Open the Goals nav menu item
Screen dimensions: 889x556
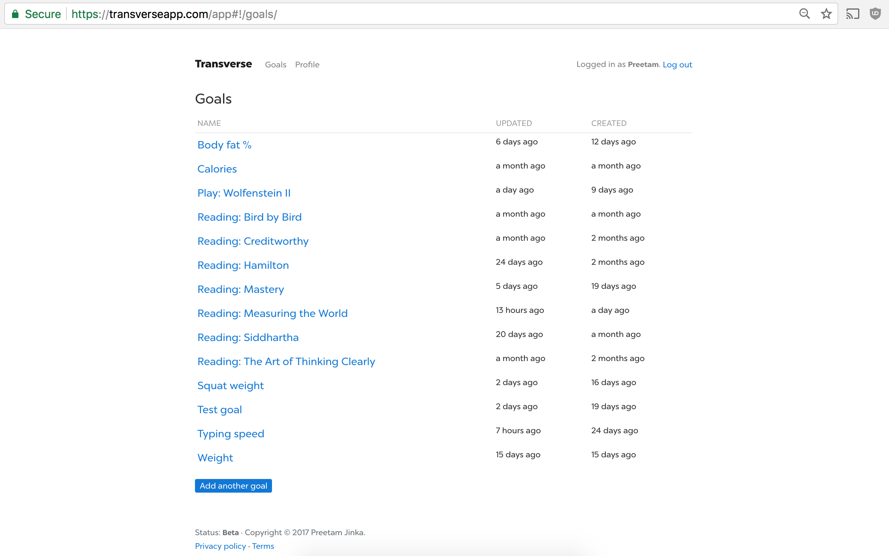point(276,65)
